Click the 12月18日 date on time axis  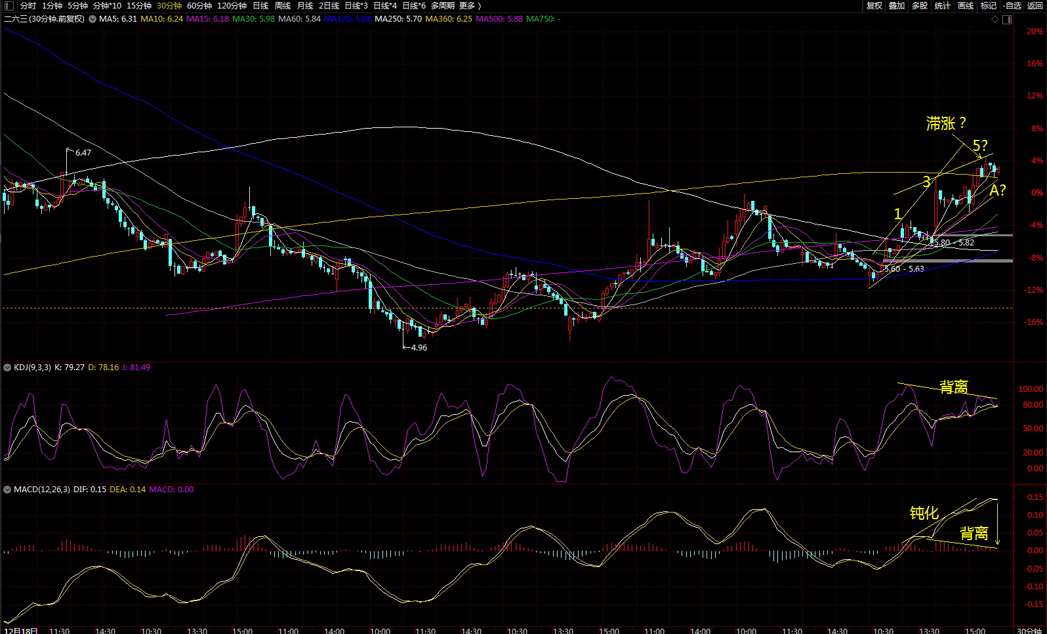(x=20, y=631)
